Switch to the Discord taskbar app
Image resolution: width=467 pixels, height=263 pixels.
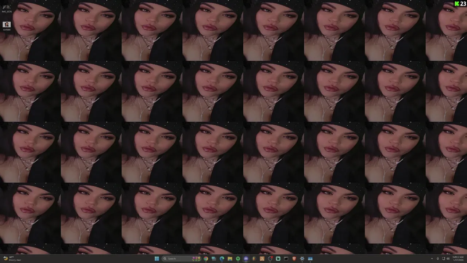tap(246, 259)
